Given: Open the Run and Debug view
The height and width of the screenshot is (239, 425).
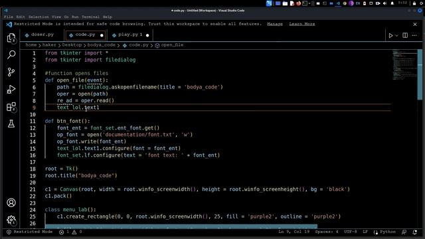Looking at the screenshot, I should (x=11, y=89).
